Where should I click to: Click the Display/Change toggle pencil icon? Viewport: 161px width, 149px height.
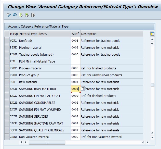coord(8,15)
